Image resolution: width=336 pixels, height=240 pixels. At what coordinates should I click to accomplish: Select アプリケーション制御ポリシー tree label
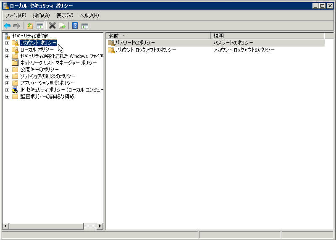pyautogui.click(x=47, y=83)
